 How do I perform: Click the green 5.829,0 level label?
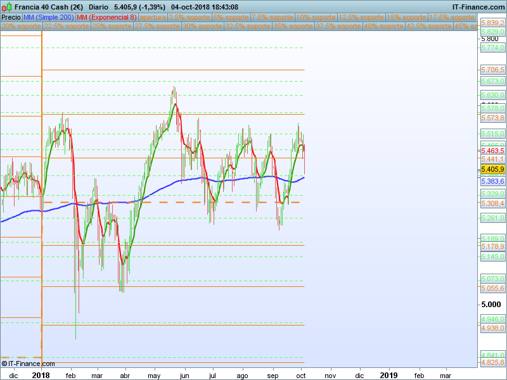point(492,32)
